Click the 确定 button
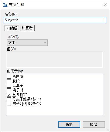The height and width of the screenshot is (132, 110). click(69, 125)
